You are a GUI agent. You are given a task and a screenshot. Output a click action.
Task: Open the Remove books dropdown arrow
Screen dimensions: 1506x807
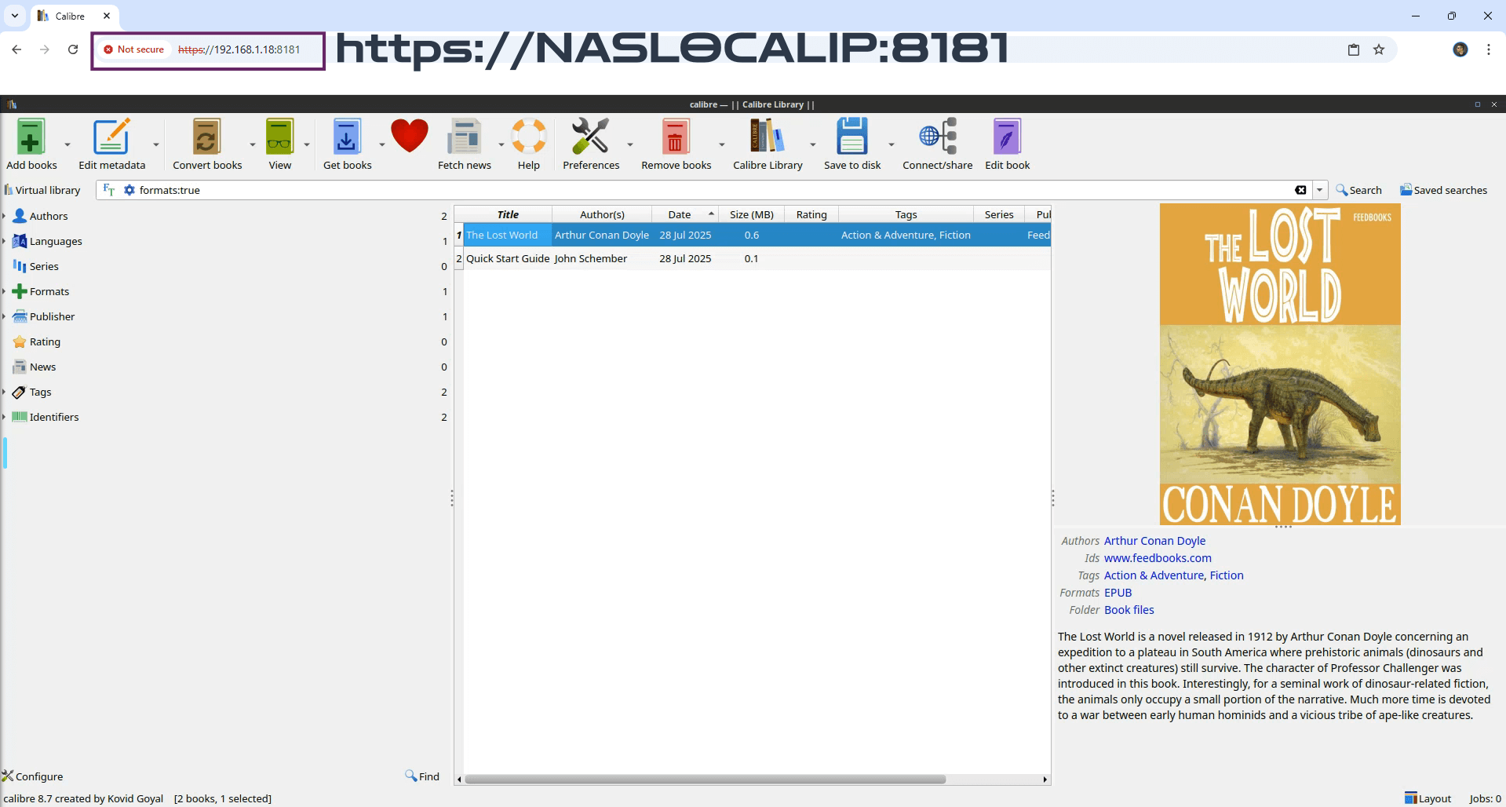722,144
